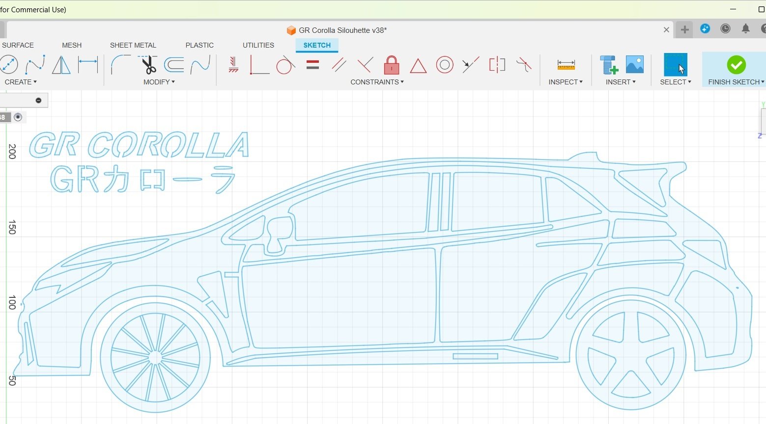Switch to the PLASTIC tab

(199, 45)
